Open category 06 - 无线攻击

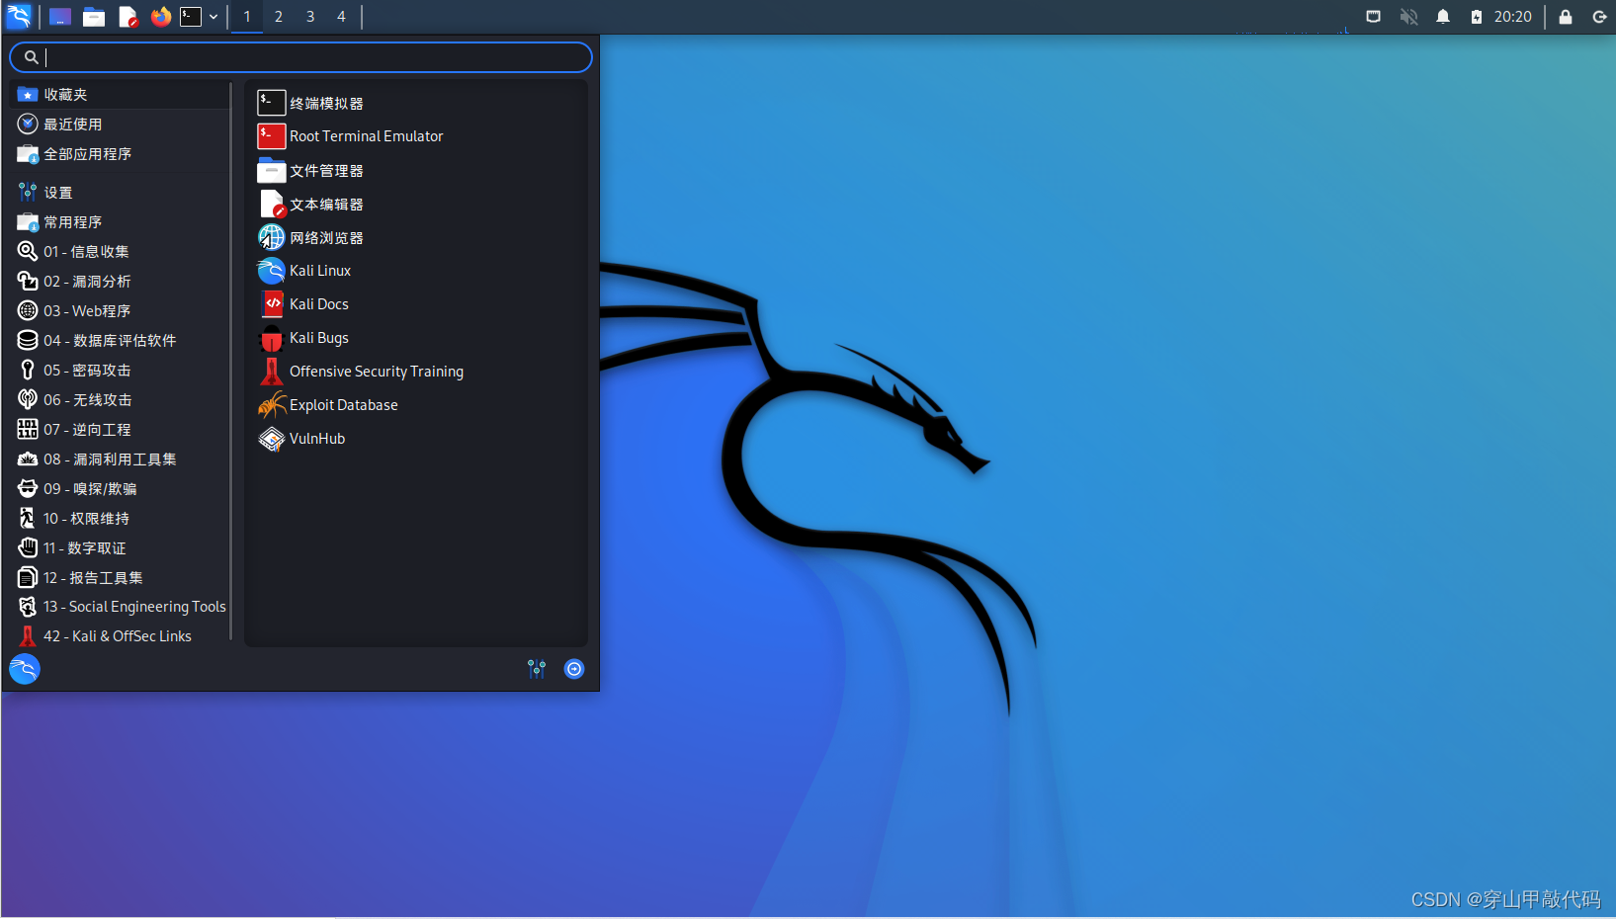[x=120, y=400]
